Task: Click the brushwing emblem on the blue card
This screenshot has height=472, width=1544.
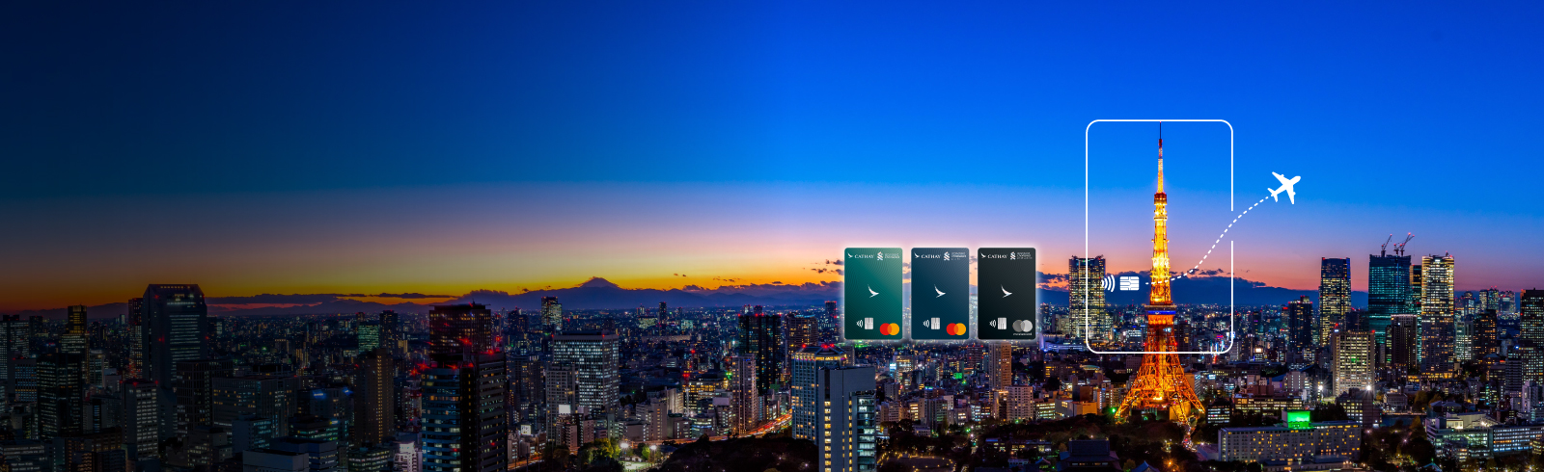Action: point(940,292)
